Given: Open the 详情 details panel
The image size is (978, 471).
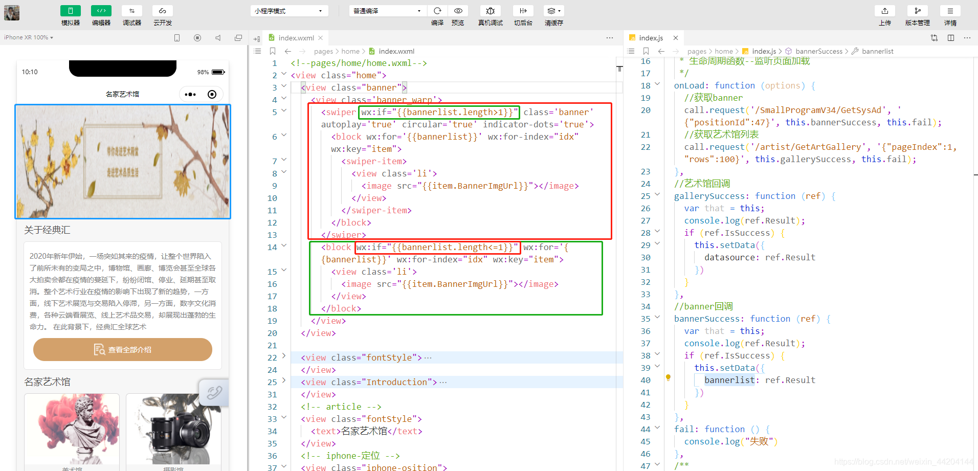Looking at the screenshot, I should [950, 11].
